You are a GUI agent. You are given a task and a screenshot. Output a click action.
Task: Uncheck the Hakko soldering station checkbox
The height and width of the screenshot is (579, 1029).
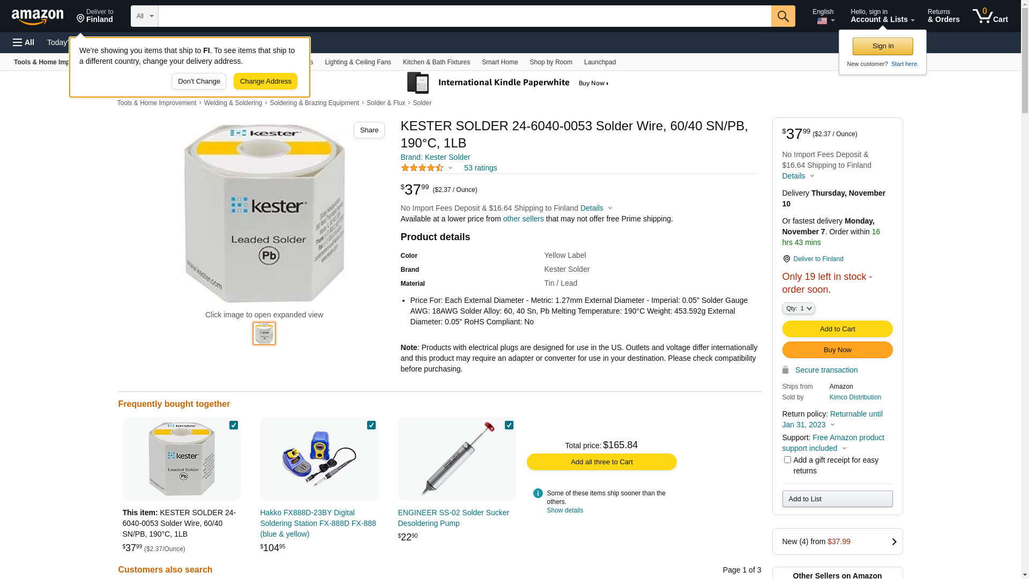371,425
